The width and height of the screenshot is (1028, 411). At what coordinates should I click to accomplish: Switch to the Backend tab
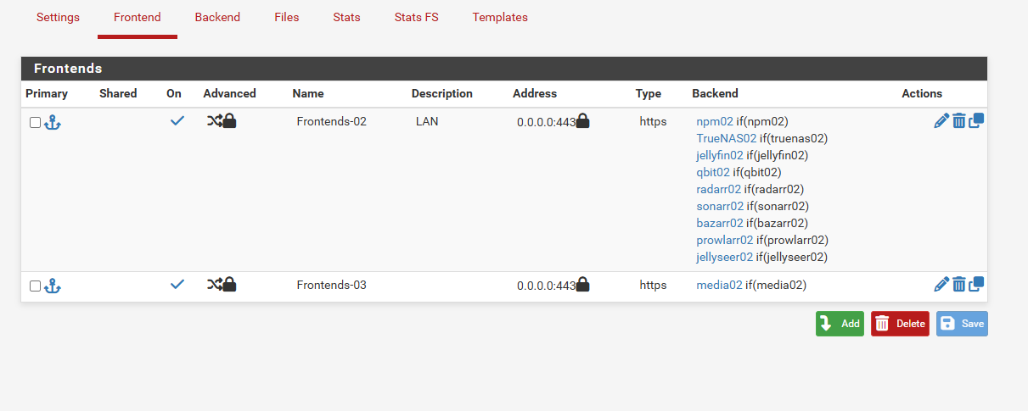pyautogui.click(x=217, y=17)
